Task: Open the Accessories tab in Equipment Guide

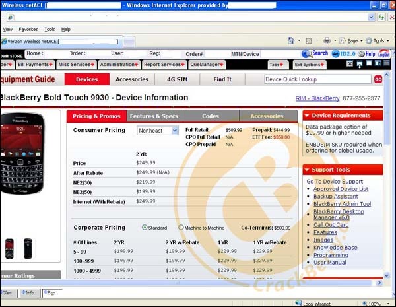Action: (x=132, y=79)
